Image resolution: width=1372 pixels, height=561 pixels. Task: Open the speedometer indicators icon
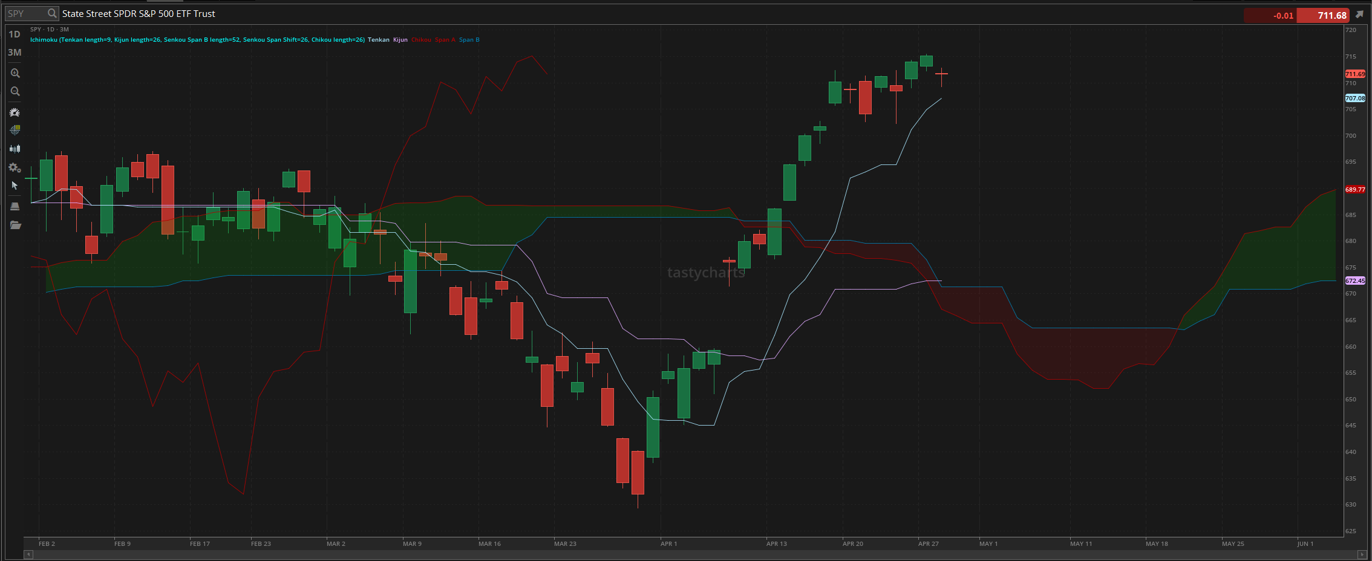pos(15,112)
